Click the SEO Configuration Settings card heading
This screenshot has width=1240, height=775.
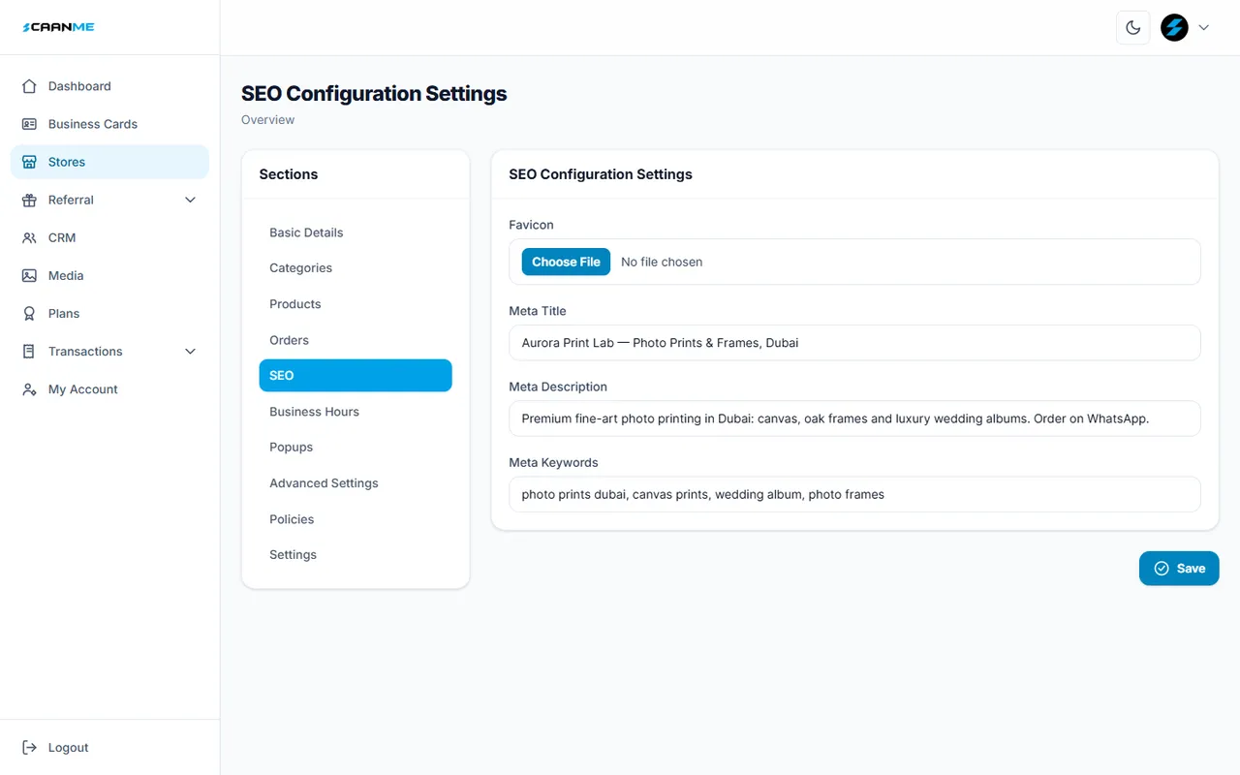click(601, 174)
